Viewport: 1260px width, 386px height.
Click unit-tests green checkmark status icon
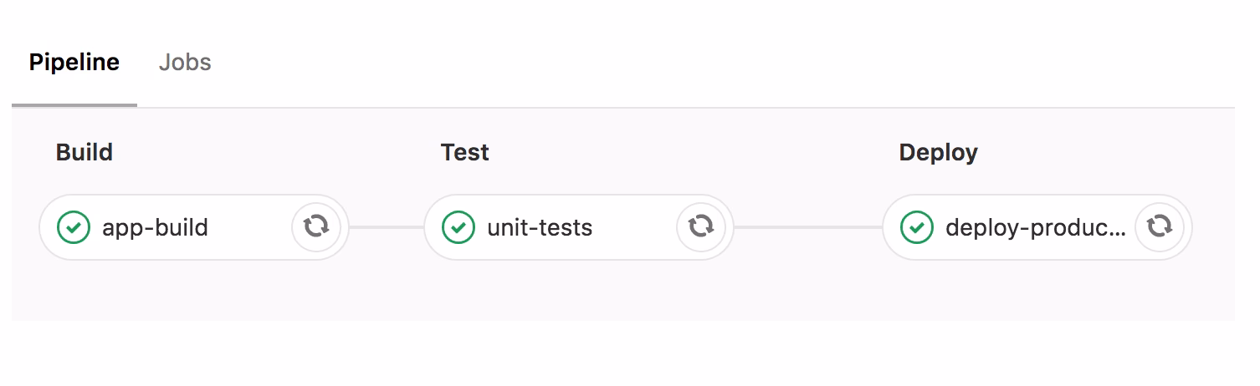click(458, 227)
